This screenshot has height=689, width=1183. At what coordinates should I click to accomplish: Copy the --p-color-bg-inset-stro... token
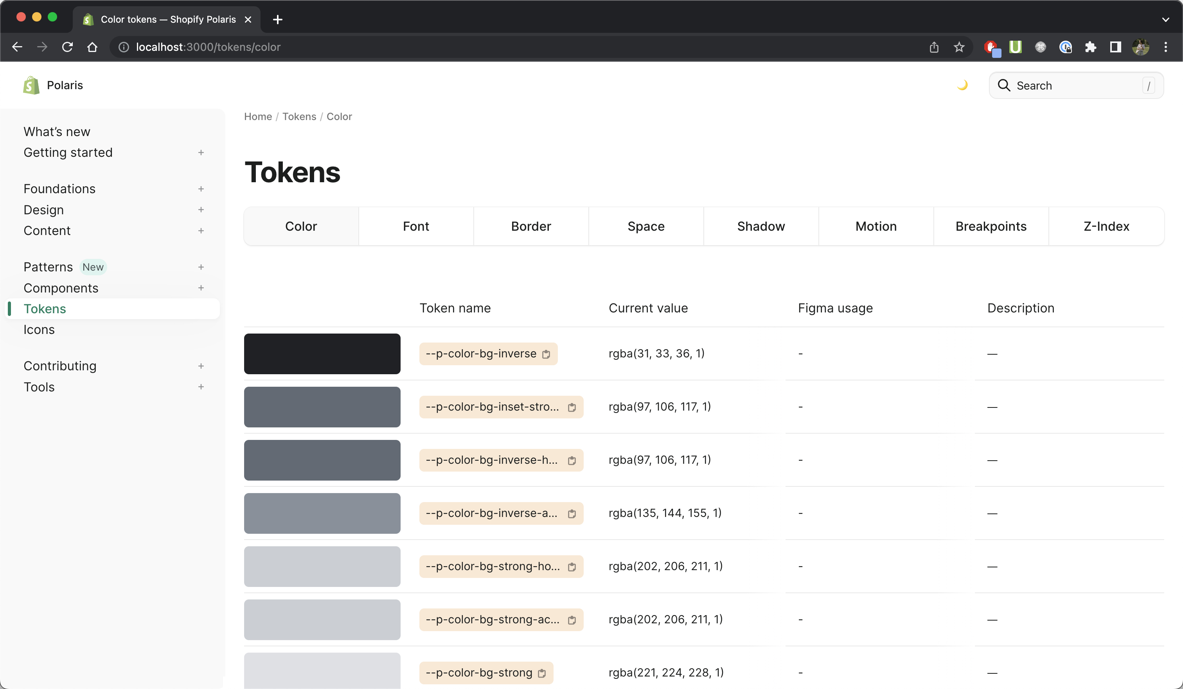tap(572, 408)
